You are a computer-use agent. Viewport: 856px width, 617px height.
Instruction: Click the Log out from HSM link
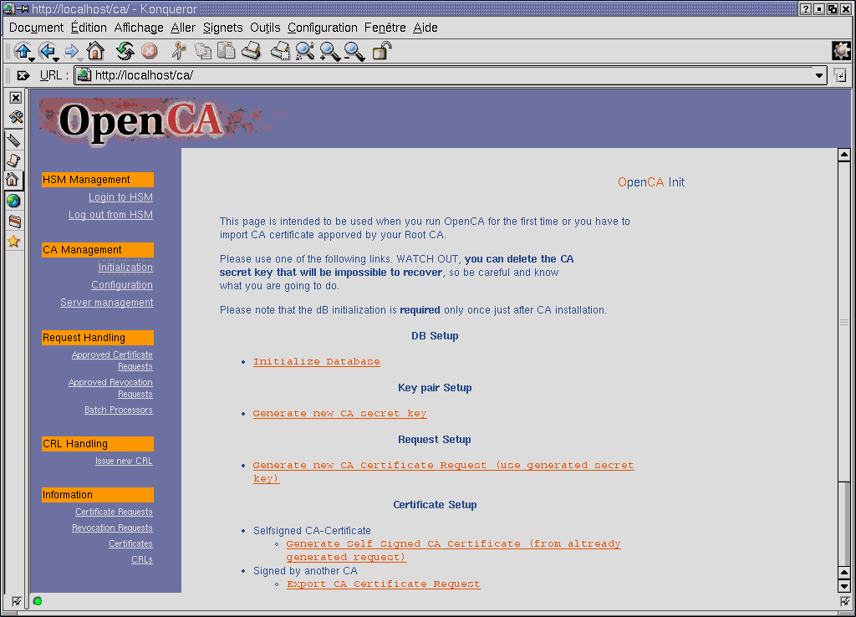pos(111,215)
